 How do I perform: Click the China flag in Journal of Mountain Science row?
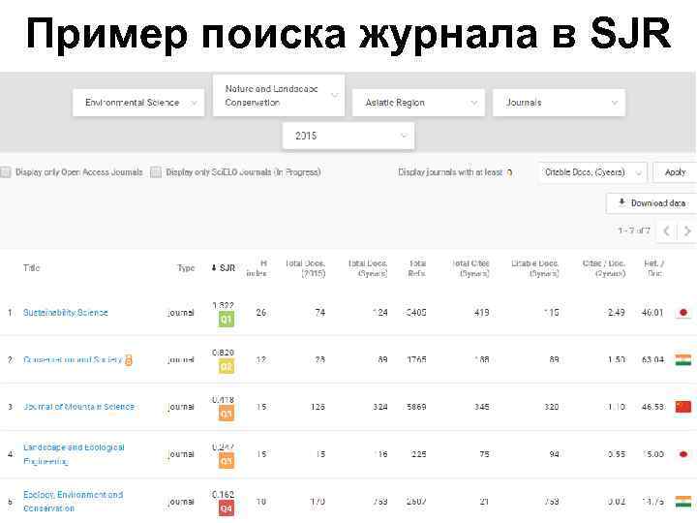click(683, 407)
